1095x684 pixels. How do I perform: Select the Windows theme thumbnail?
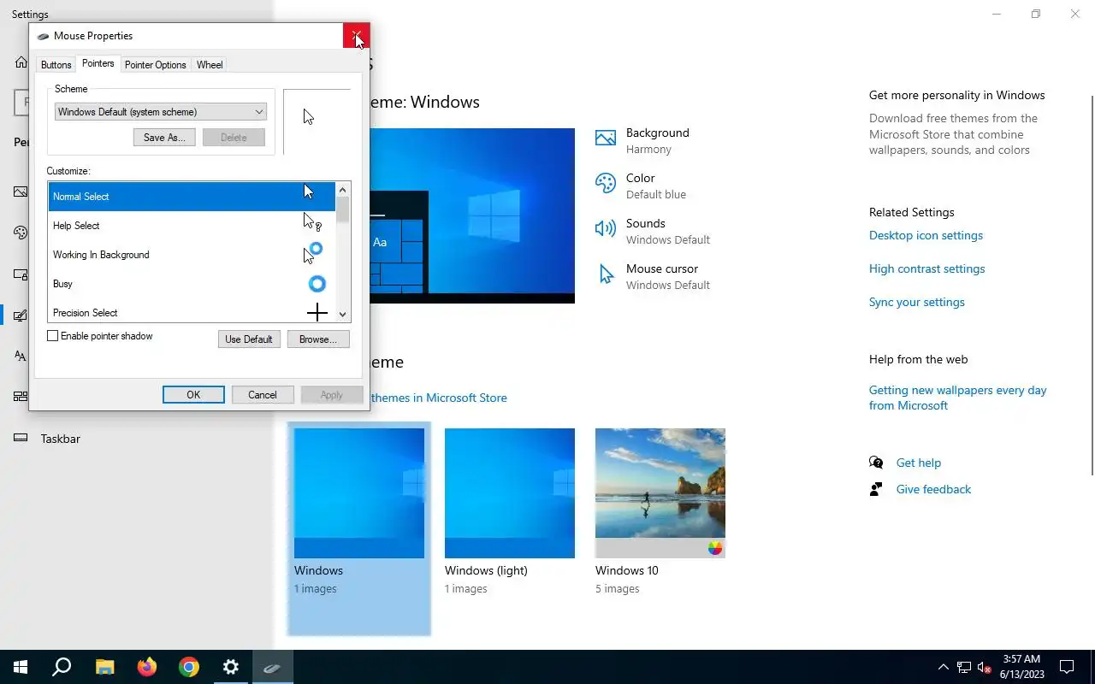pyautogui.click(x=359, y=493)
